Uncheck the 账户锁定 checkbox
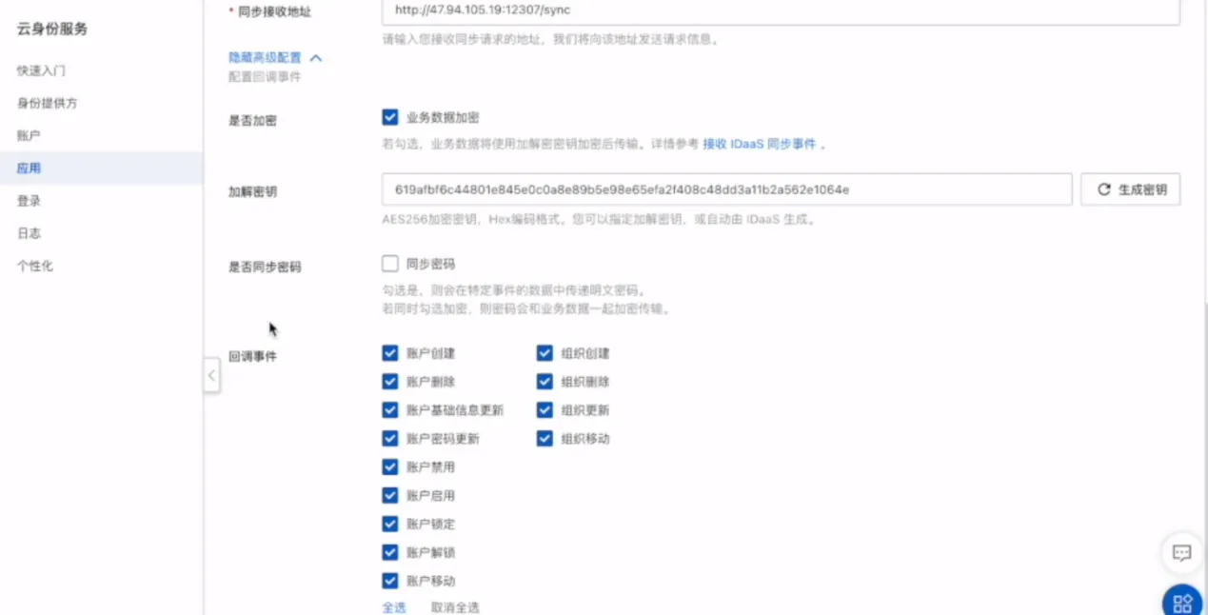The image size is (1208, 615). 389,524
